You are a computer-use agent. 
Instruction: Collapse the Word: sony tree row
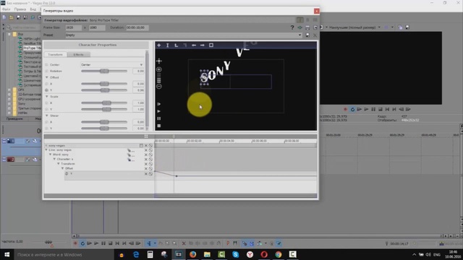[50, 155]
